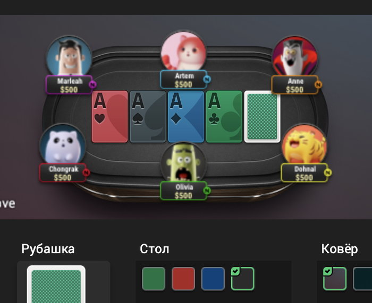
Task: Click Artem's pink cat avatar
Action: tap(183, 51)
